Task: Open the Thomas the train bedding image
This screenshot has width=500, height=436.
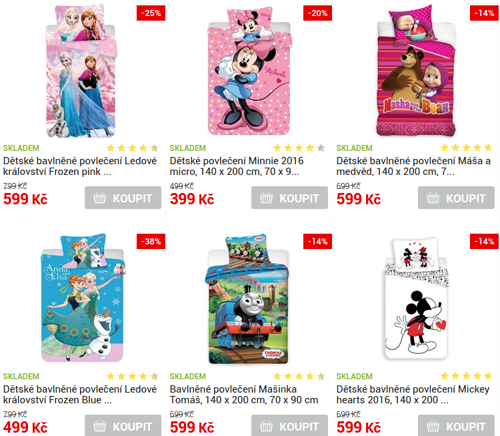Action: click(x=248, y=300)
